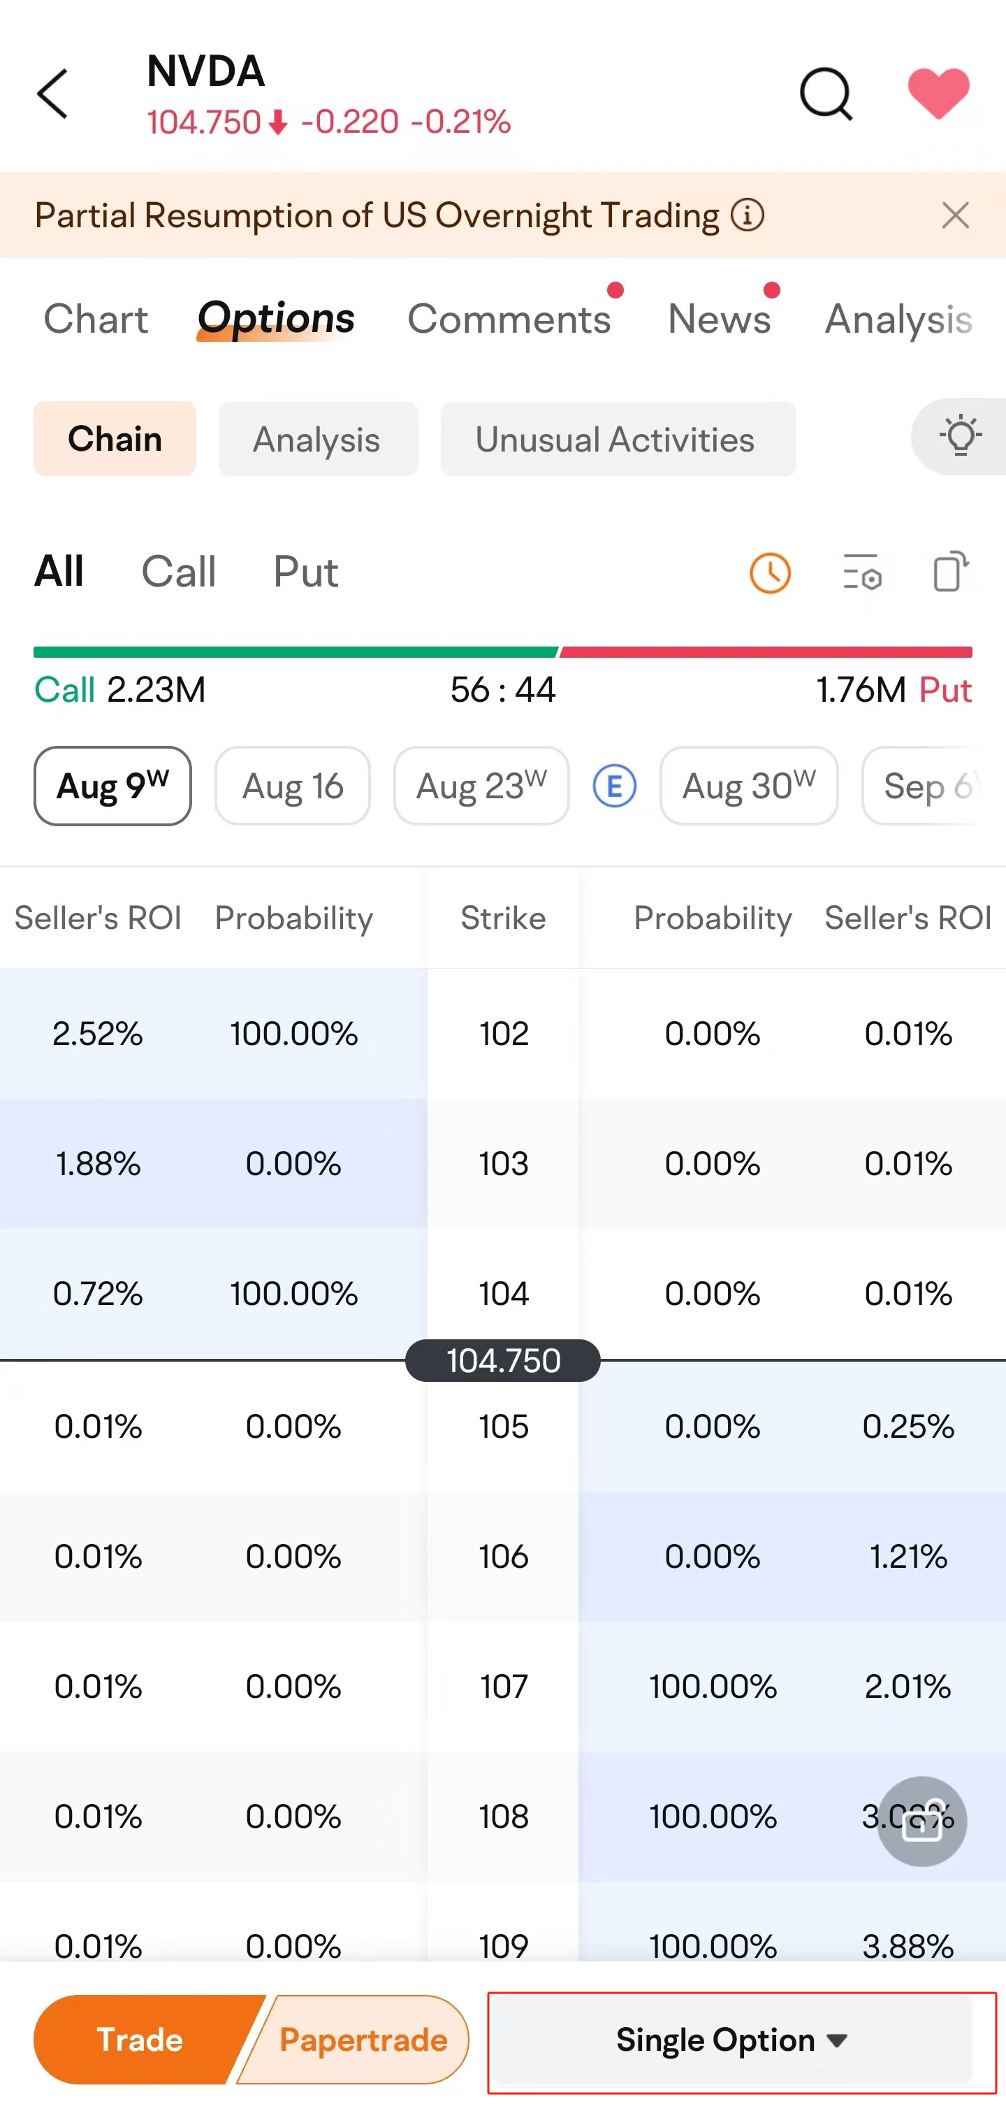Image resolution: width=1006 pixels, height=2118 pixels.
Task: Click the blue earnings E marker
Action: coord(614,786)
